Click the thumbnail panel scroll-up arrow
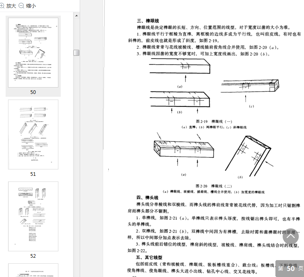 click(77, 16)
